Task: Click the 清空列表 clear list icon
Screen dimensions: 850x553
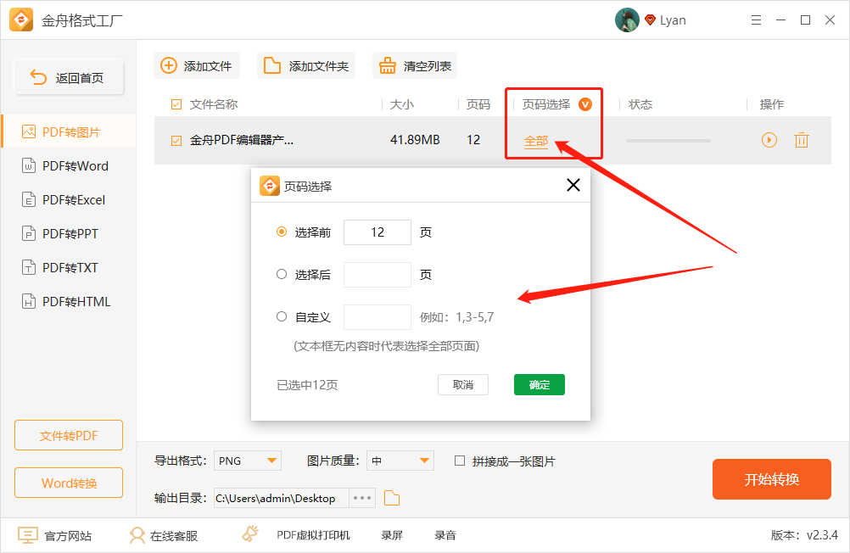Action: (388, 66)
